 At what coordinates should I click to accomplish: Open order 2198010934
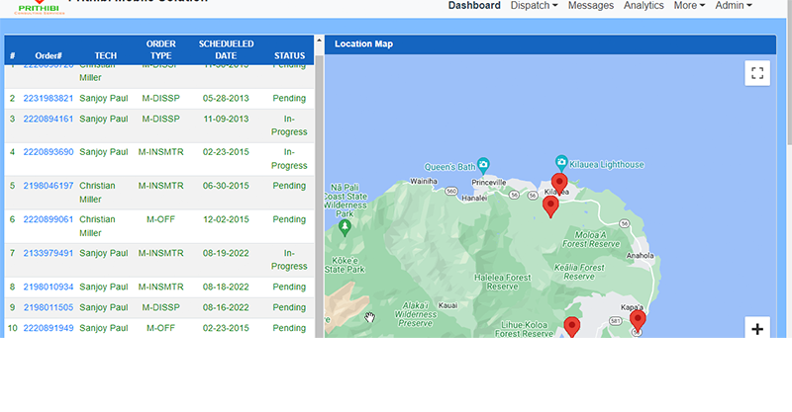click(49, 287)
